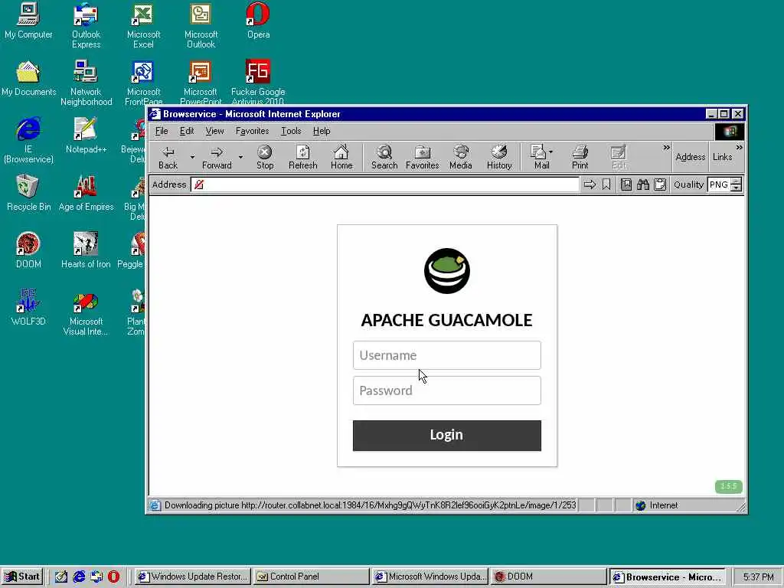Select the Microsoft Outlook desktop shortcut
Image resolution: width=784 pixels, height=588 pixels.
[x=201, y=26]
